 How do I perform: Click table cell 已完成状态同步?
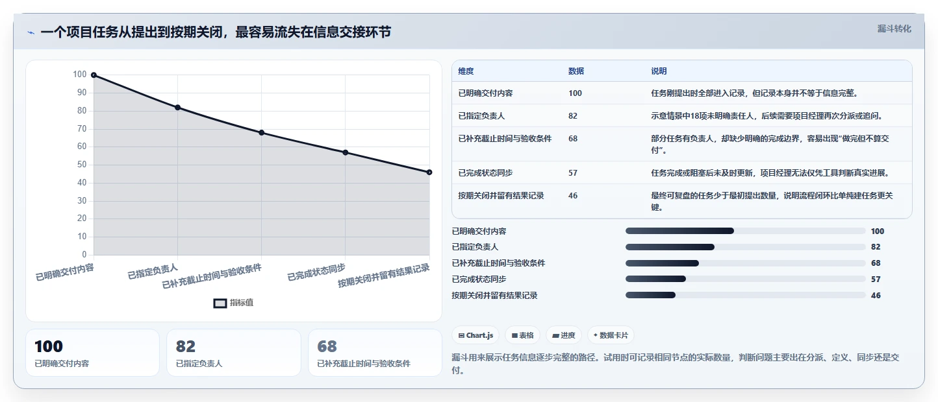(485, 173)
